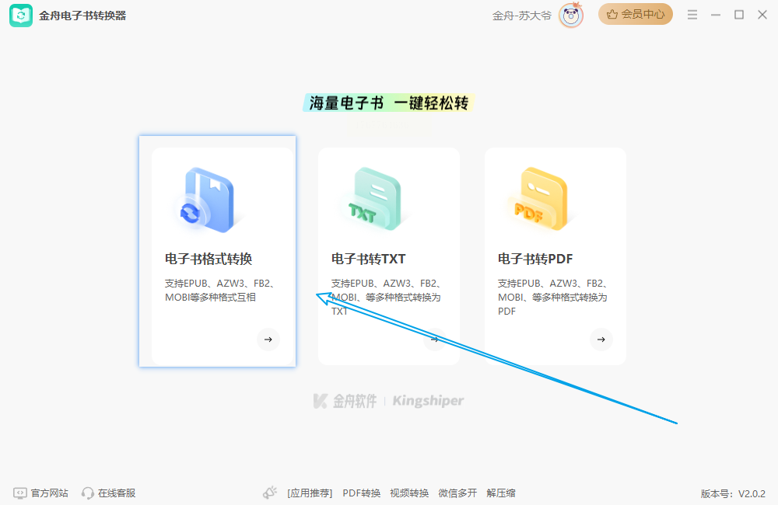Select the blue ebook format conversion icon
The height and width of the screenshot is (505, 778).
tap(207, 200)
